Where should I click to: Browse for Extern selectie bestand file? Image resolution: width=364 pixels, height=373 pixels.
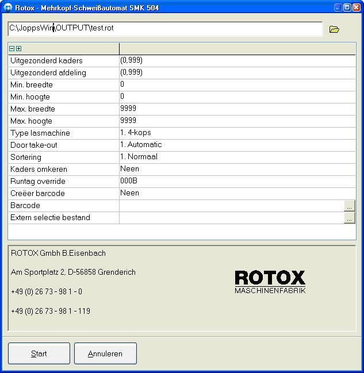[x=349, y=218]
